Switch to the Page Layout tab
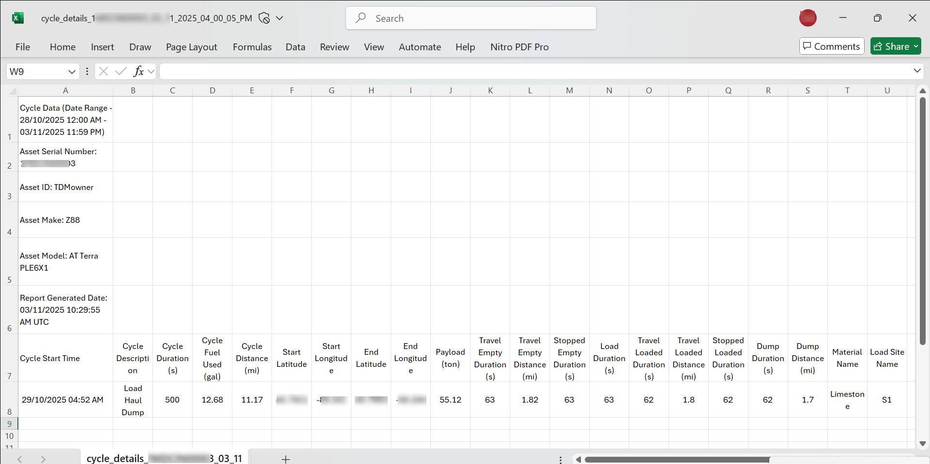930x464 pixels. point(191,47)
